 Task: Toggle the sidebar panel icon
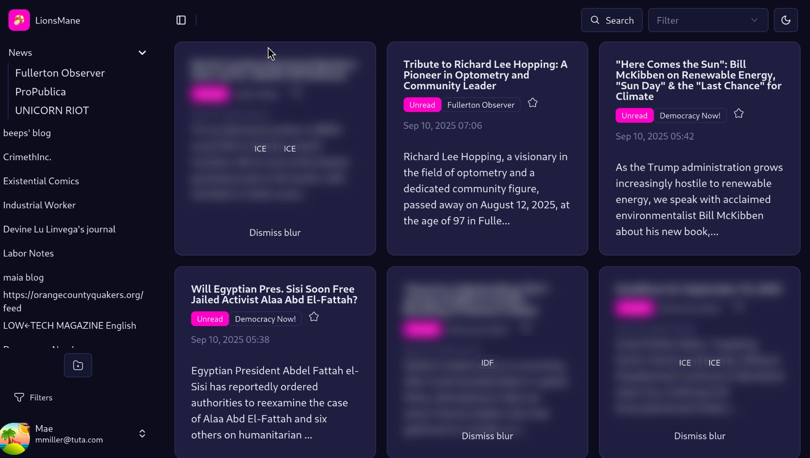click(x=181, y=20)
